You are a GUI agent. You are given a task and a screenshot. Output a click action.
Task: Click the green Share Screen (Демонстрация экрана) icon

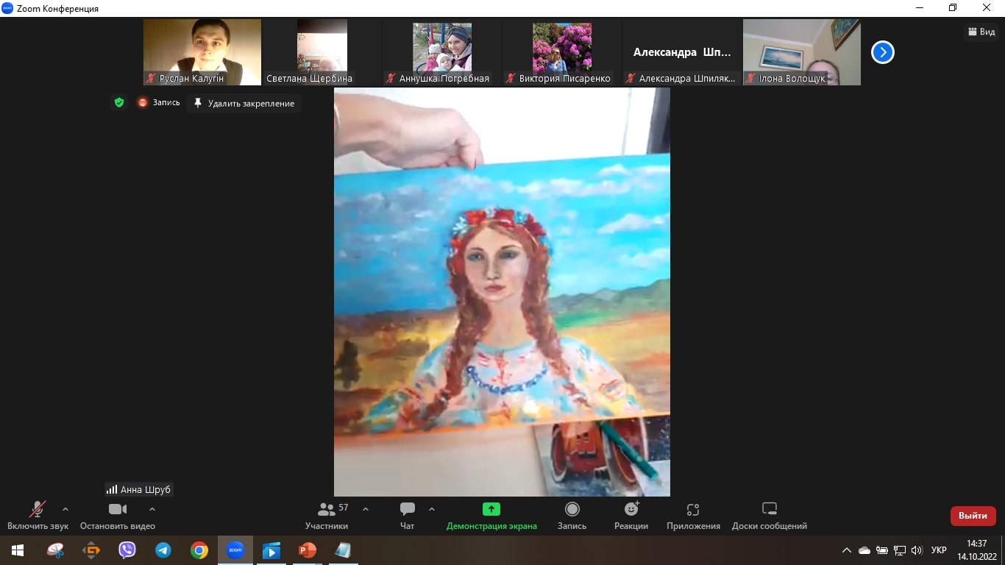pos(491,509)
